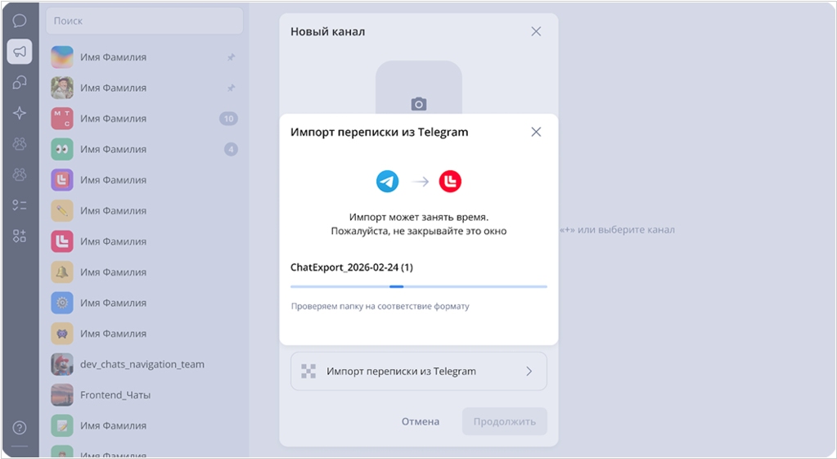Open the chats speech bubble sidebar icon

[x=20, y=20]
